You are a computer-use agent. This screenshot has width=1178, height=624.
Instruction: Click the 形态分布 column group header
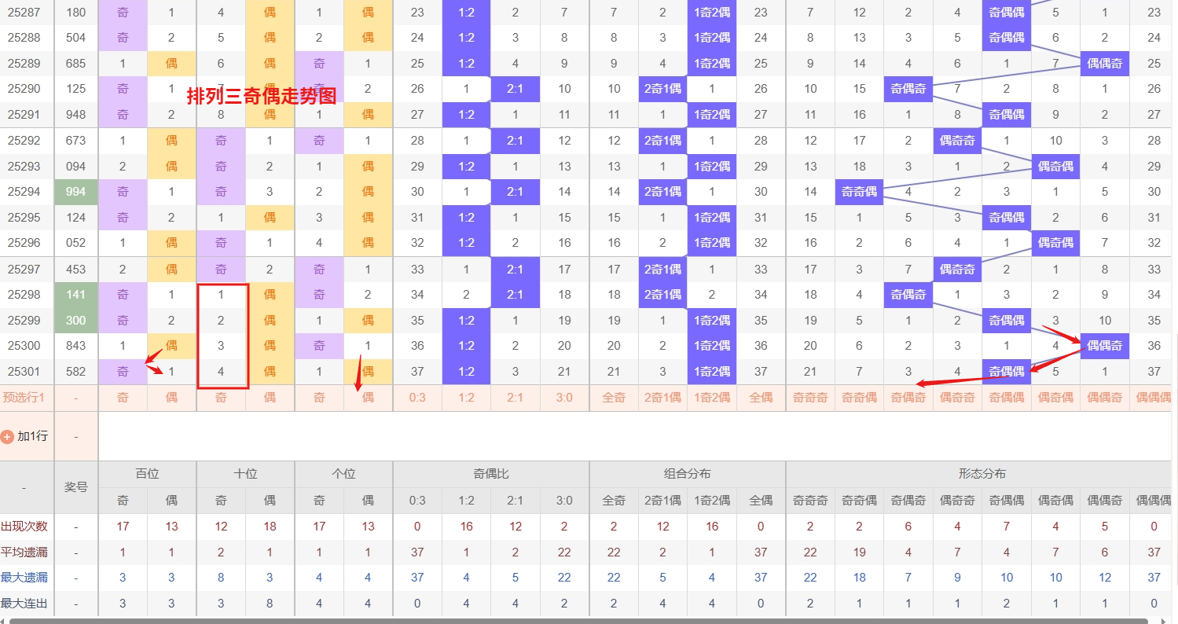coord(982,474)
